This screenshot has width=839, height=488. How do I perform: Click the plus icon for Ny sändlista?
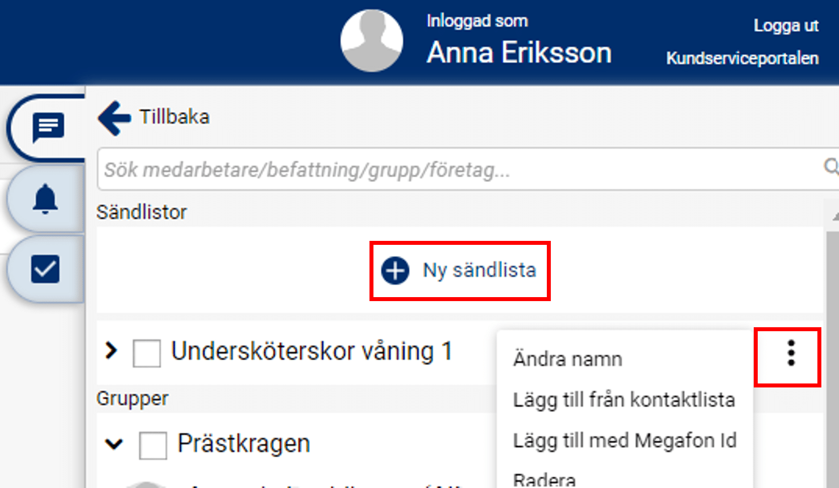pyautogui.click(x=395, y=270)
